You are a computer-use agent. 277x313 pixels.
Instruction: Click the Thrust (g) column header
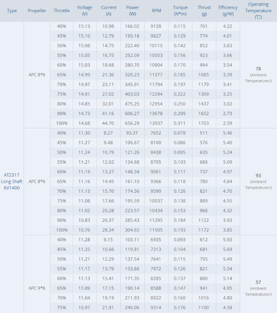click(204, 11)
